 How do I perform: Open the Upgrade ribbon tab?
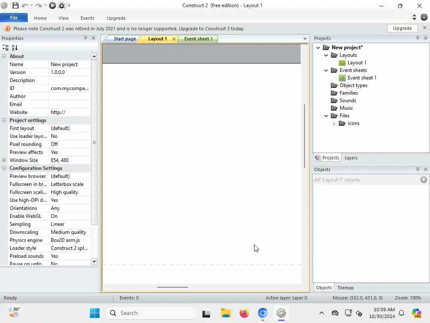(x=116, y=18)
